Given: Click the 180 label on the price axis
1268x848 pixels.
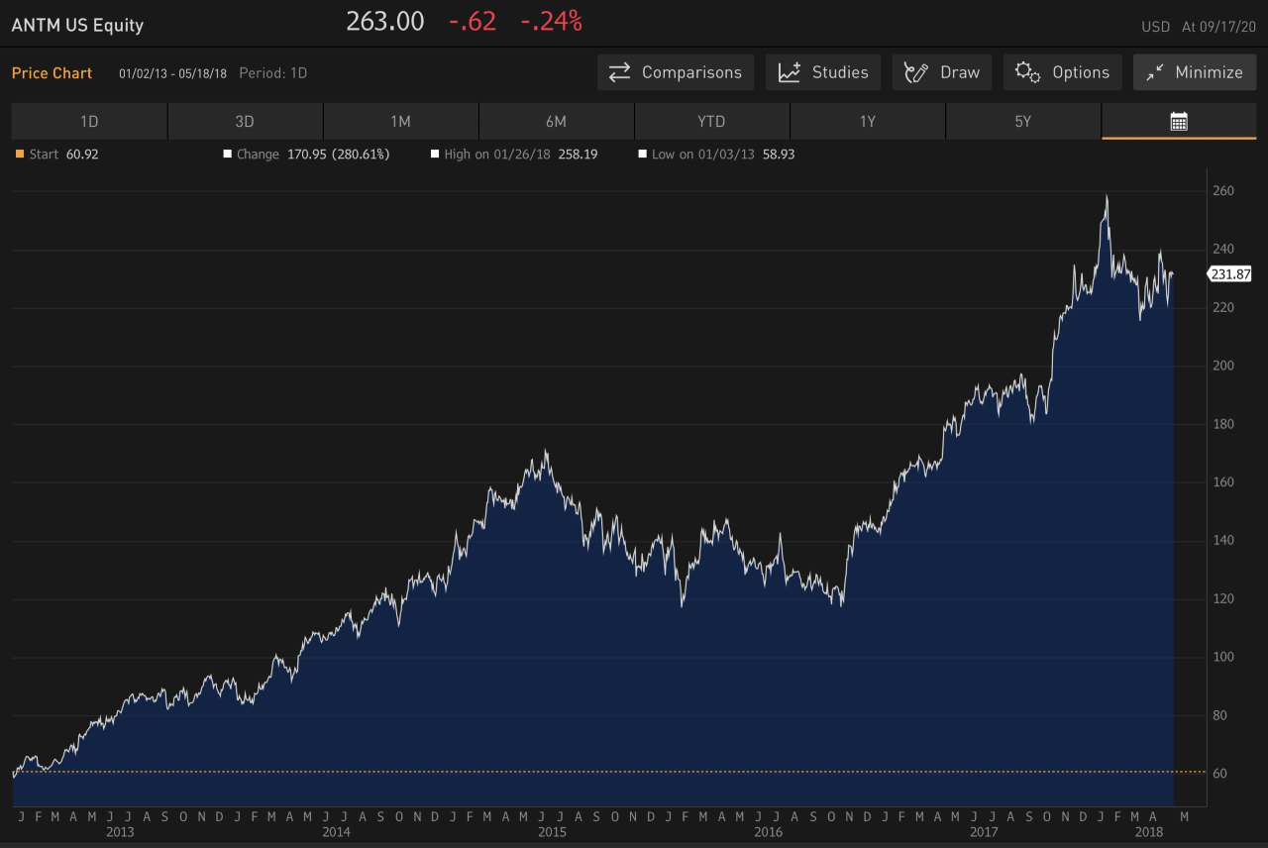Looking at the screenshot, I should click(1223, 424).
